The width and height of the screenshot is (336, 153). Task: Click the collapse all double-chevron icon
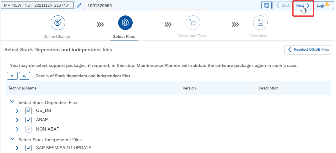tap(24, 76)
